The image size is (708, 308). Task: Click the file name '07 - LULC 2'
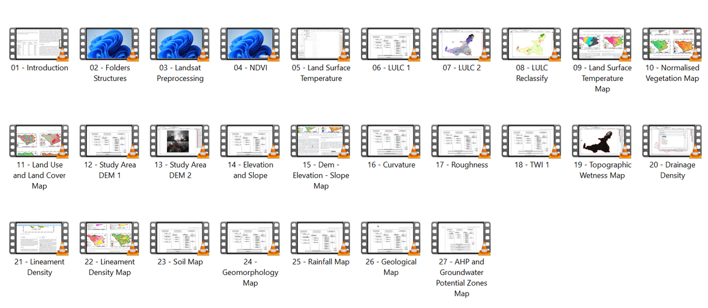(x=461, y=68)
